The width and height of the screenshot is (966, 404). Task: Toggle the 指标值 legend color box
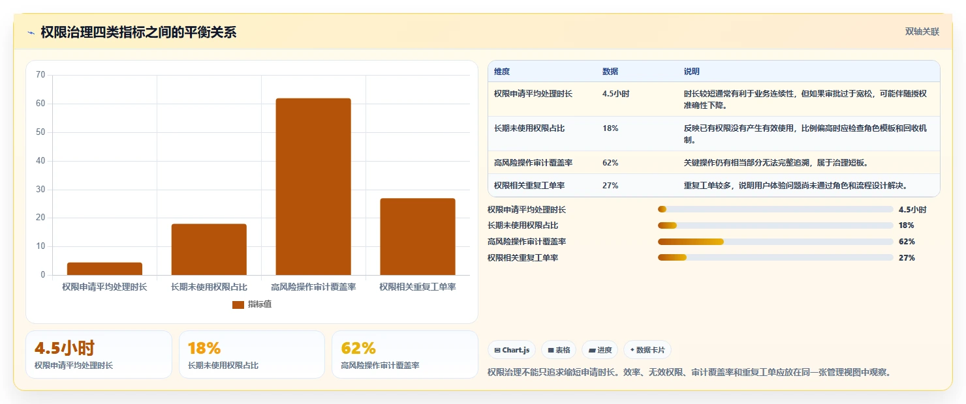coord(238,305)
